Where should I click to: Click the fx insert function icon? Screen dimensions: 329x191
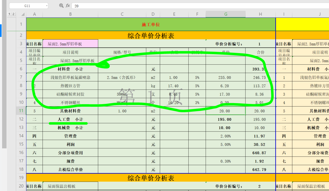(68, 5)
